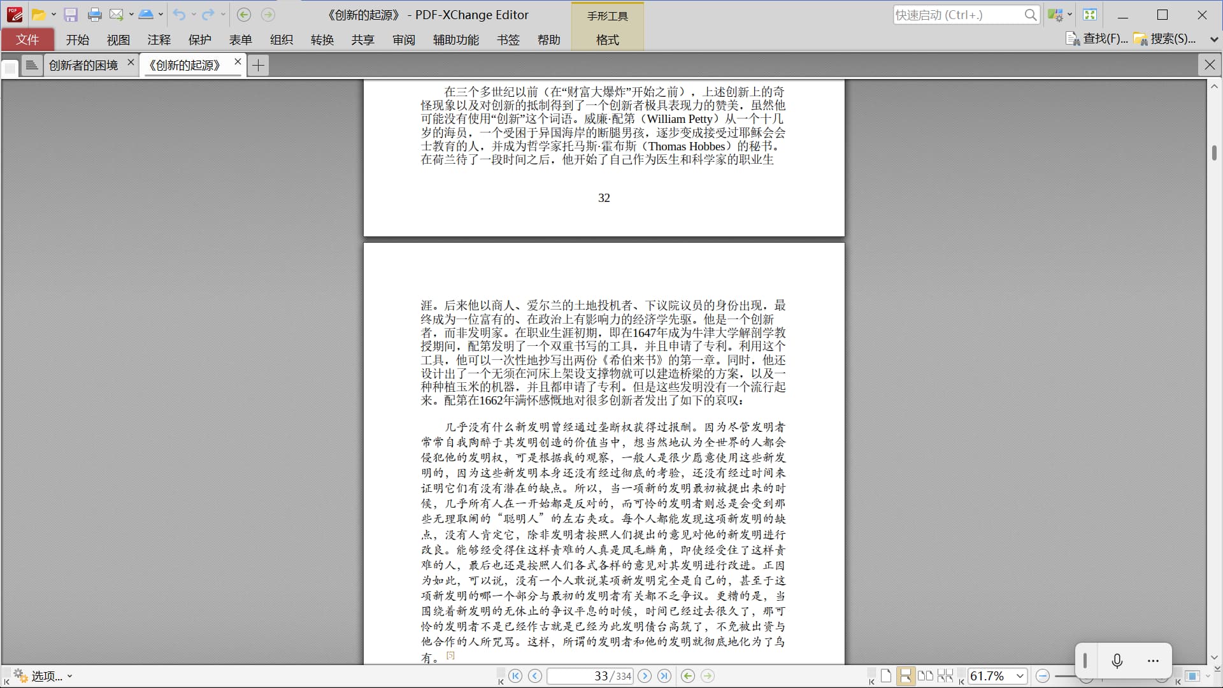Click the zoom out minus icon
The width and height of the screenshot is (1223, 688).
(x=1043, y=676)
